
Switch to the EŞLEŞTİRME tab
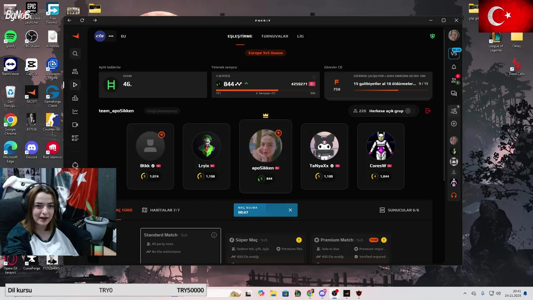pyautogui.click(x=240, y=36)
